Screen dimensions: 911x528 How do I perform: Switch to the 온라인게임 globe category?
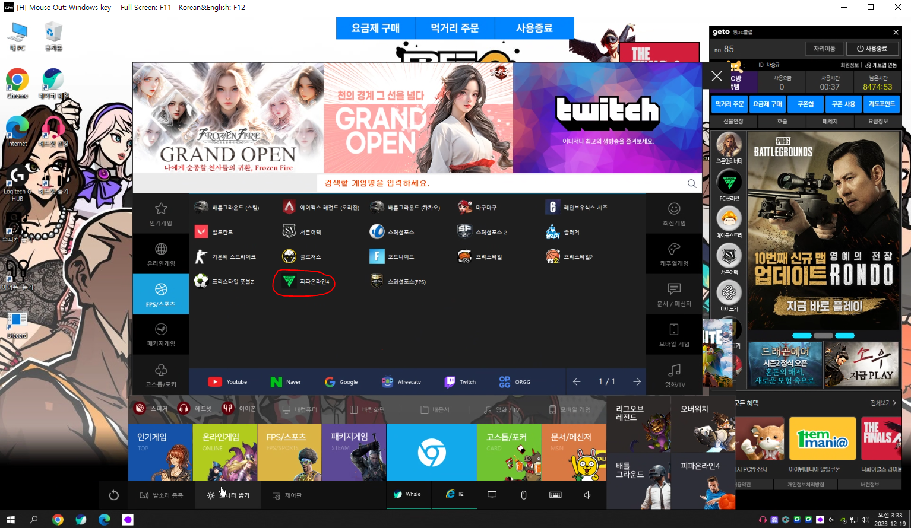pyautogui.click(x=161, y=254)
